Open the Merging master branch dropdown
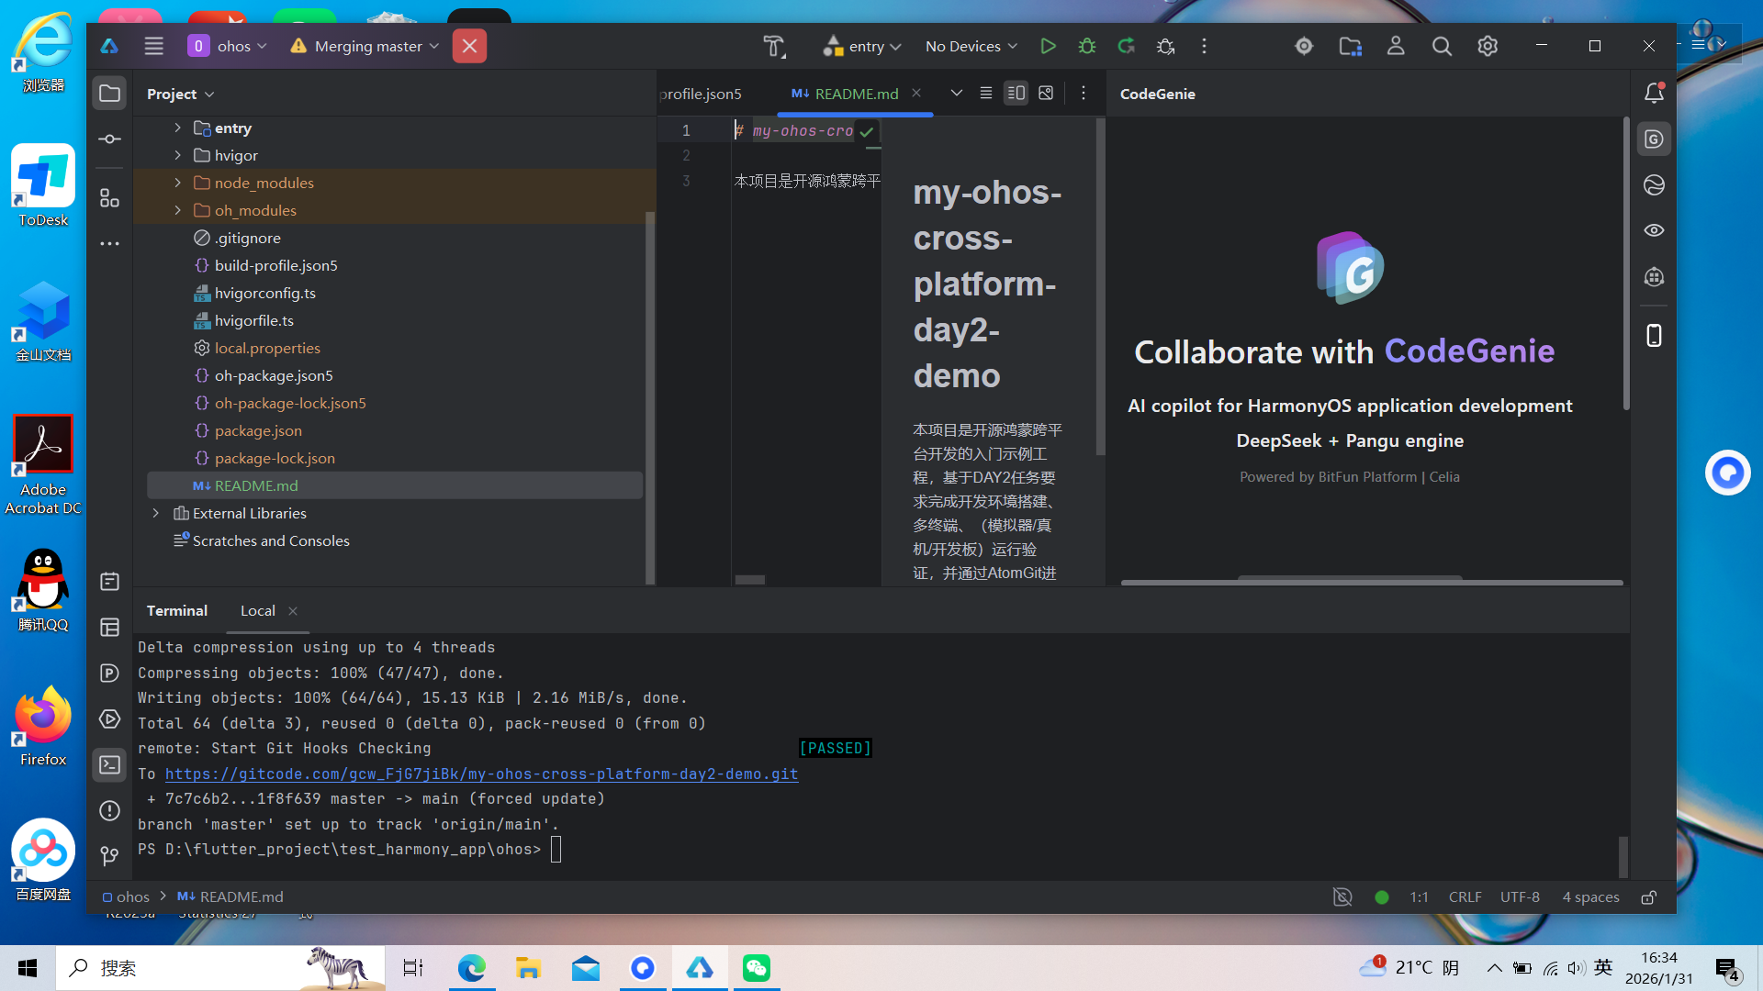The height and width of the screenshot is (991, 1763). tap(367, 46)
